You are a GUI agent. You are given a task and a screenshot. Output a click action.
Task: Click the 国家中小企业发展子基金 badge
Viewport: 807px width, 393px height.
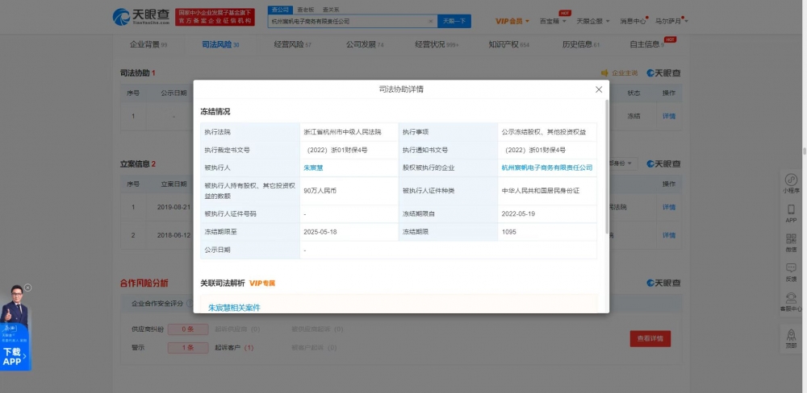(x=215, y=17)
